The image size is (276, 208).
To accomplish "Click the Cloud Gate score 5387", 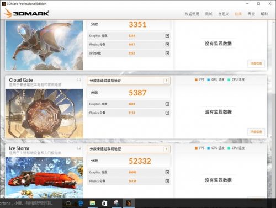I will point(137,93).
